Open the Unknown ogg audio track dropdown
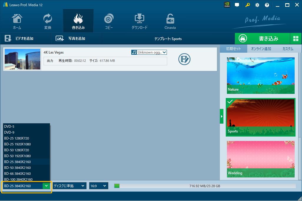The image size is (302, 201). (x=149, y=52)
